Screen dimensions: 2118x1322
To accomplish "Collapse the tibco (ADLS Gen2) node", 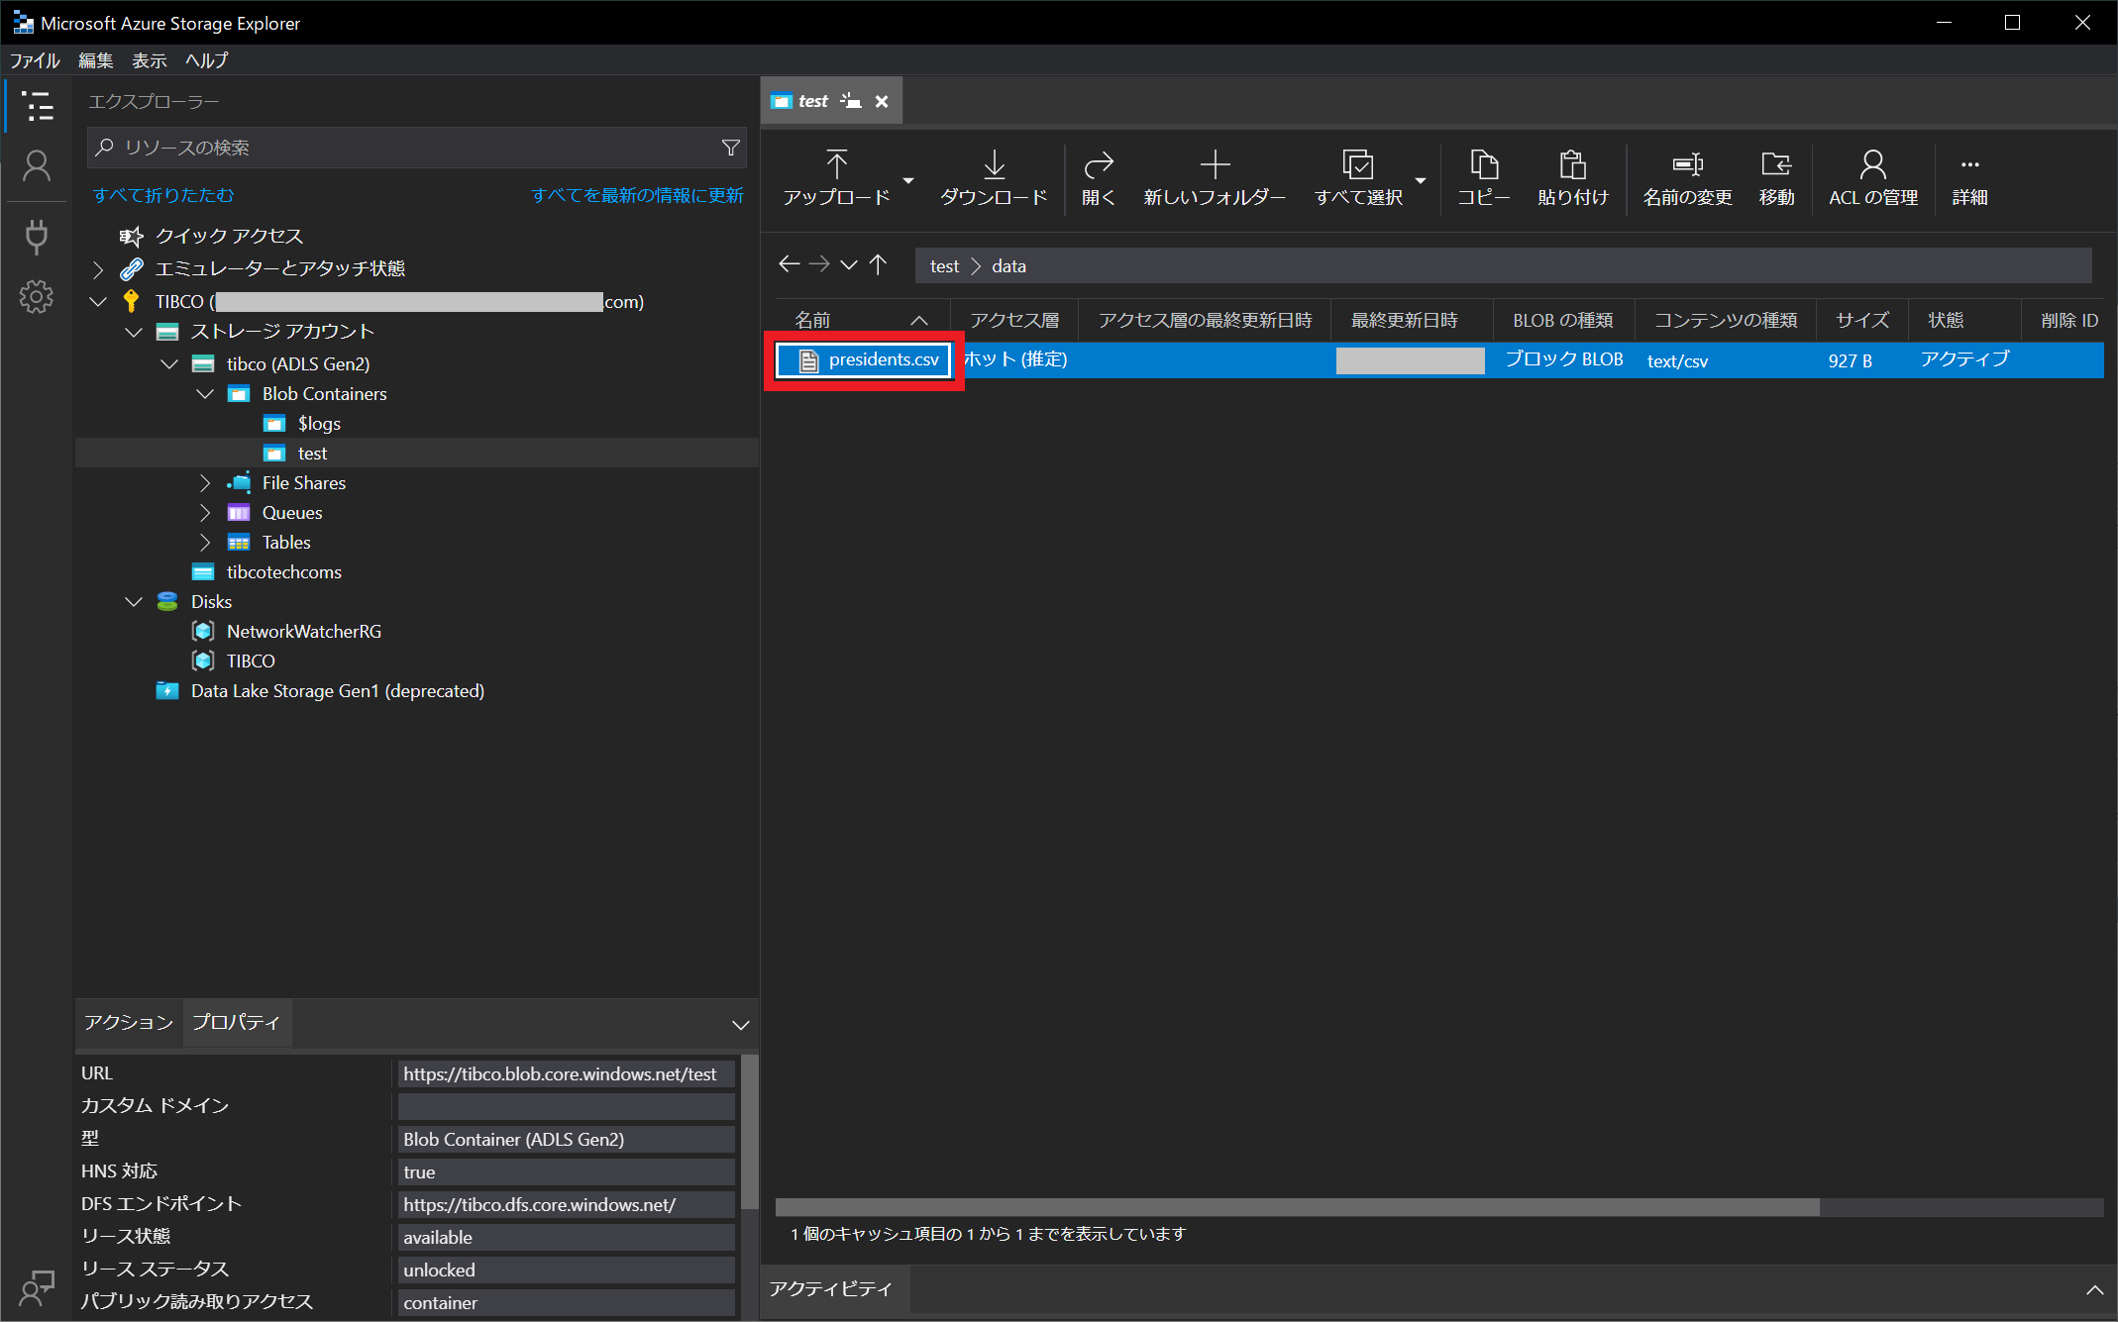I will [169, 363].
